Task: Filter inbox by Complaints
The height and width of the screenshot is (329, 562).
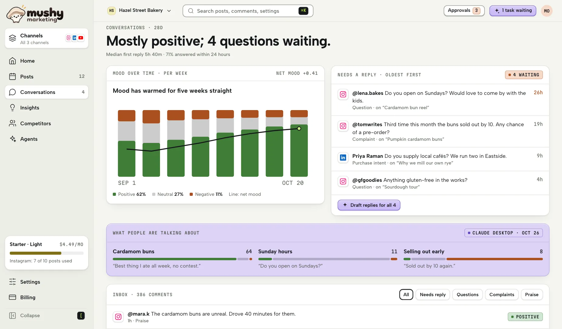Action: coord(501,294)
